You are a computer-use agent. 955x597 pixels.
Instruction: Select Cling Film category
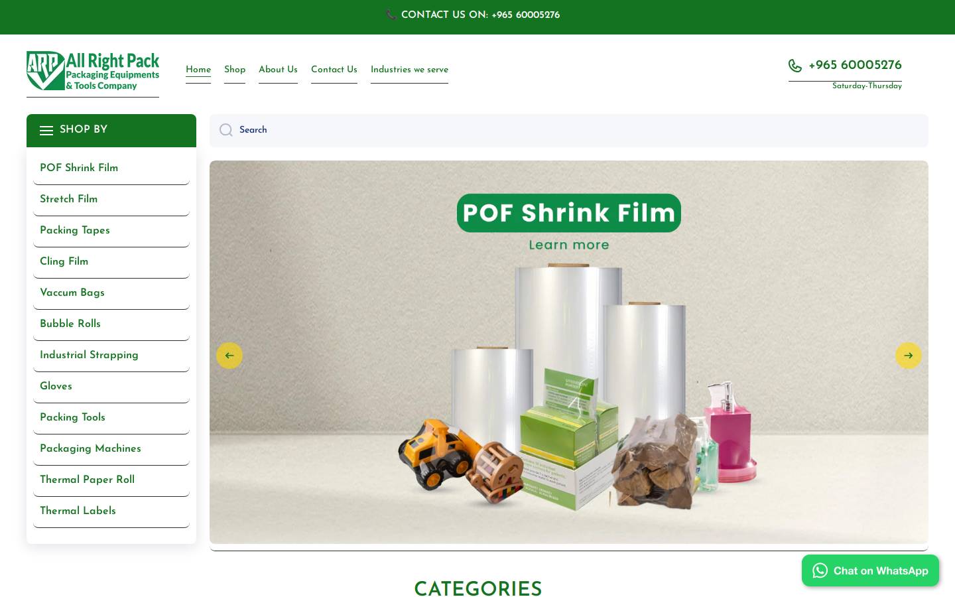pos(111,262)
